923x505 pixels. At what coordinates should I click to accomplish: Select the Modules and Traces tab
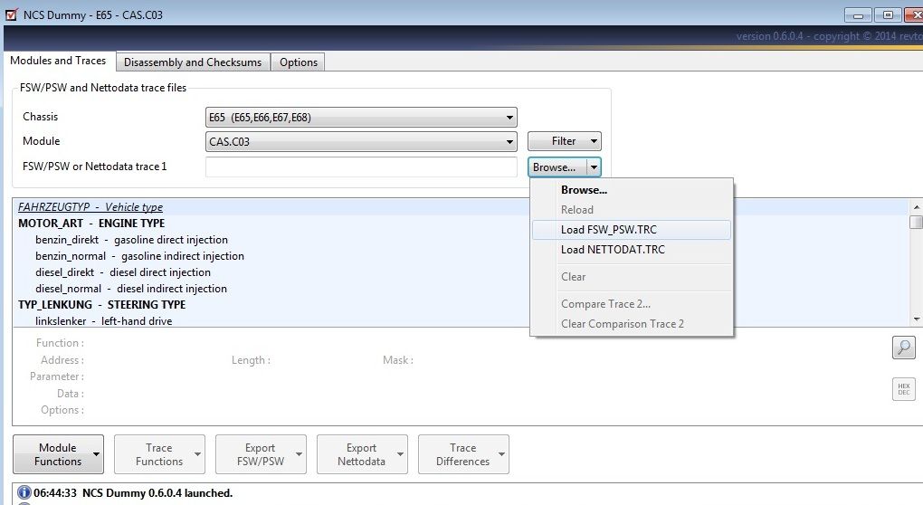[x=58, y=61]
